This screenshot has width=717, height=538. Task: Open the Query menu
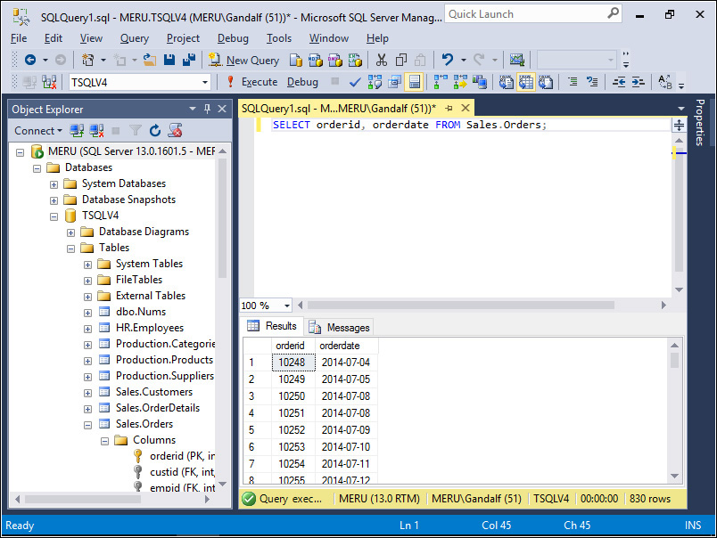coord(135,38)
